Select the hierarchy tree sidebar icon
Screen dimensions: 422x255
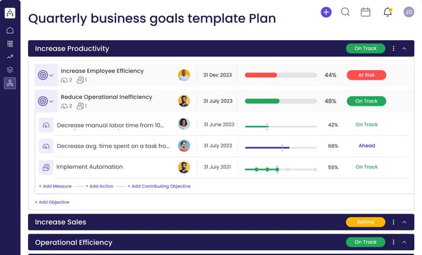tap(10, 83)
